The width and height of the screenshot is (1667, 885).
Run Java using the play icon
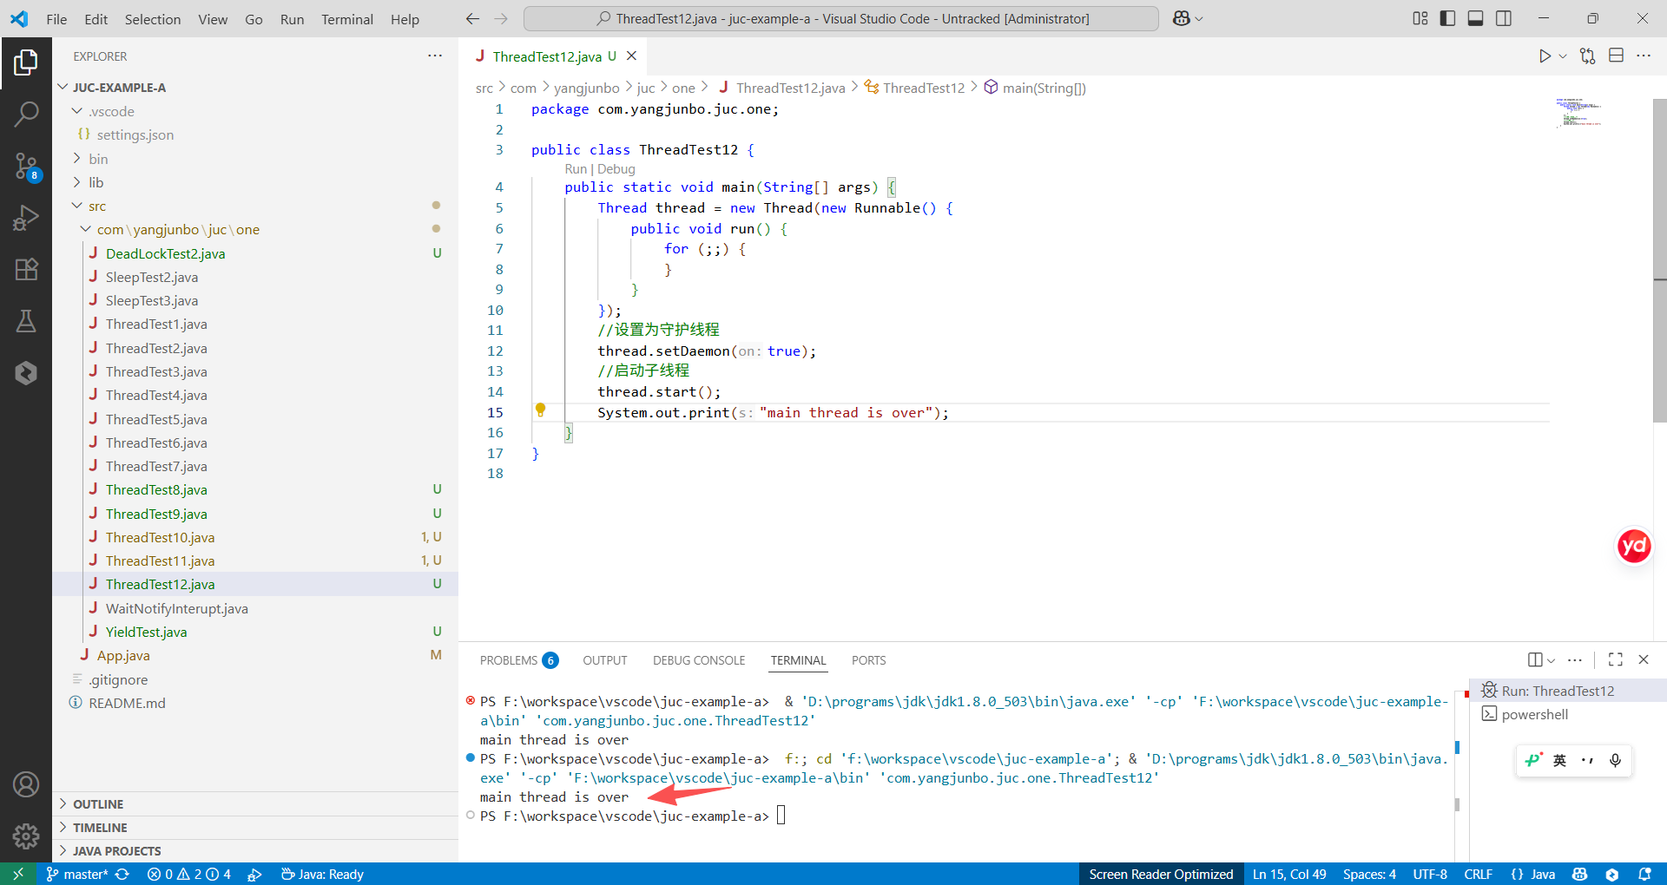click(1545, 56)
